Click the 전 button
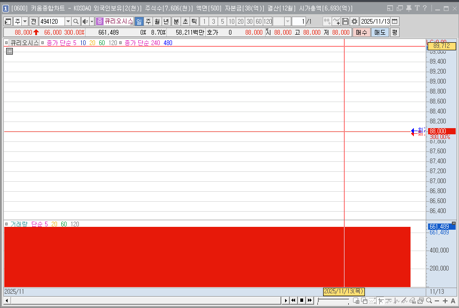This screenshot has width=459, height=308. tap(33, 21)
